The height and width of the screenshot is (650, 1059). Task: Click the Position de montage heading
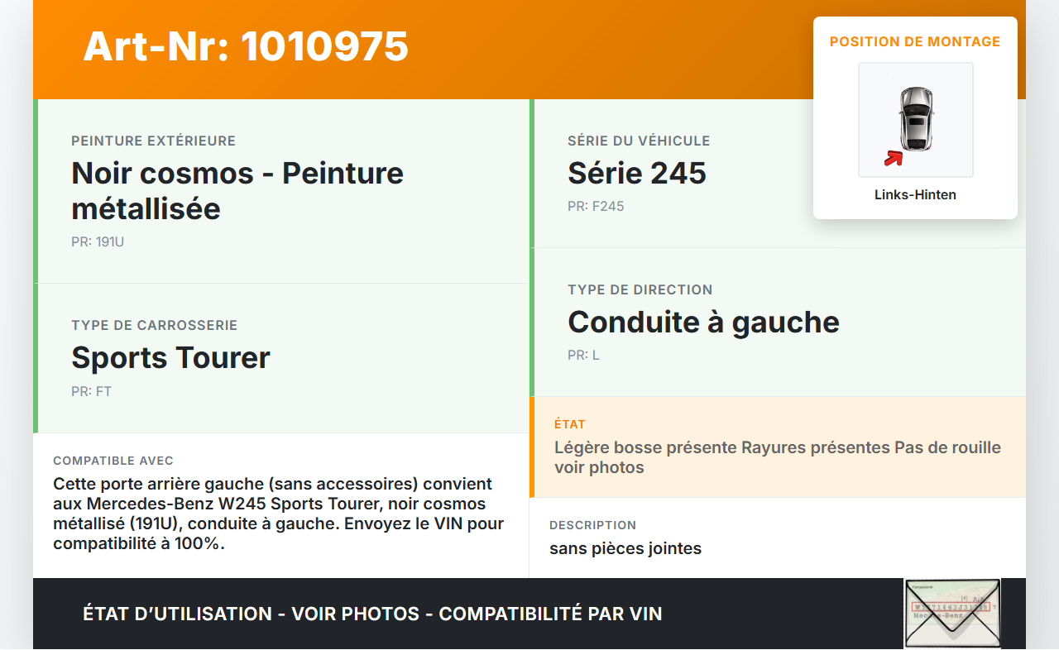915,41
